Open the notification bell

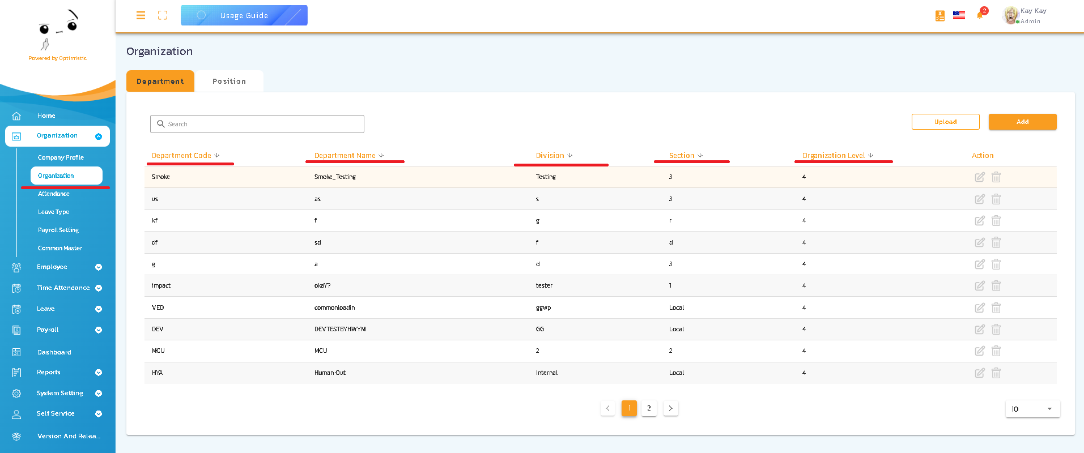click(980, 15)
